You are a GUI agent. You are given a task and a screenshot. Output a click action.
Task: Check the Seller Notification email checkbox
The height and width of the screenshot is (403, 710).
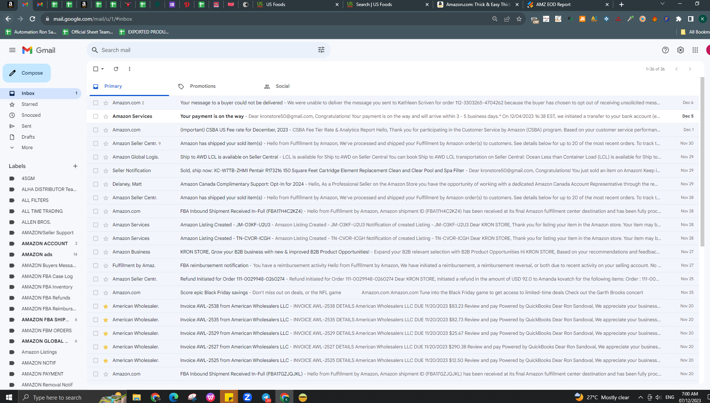click(x=96, y=171)
